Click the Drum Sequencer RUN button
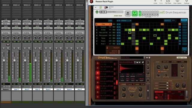The height and width of the screenshot is (108, 192). (x=135, y=13)
